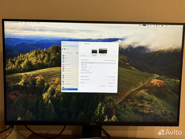185x139 pixels.
Task: Click the Расстановка… button
Action: (x=84, y=55)
